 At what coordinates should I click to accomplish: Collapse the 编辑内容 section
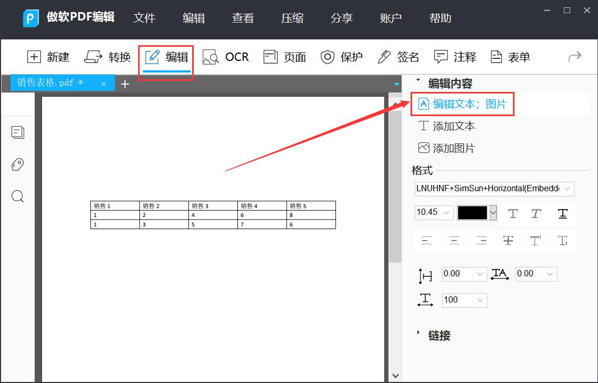(418, 80)
